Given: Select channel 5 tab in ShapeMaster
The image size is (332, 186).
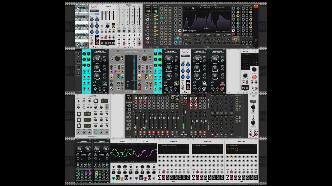Looking at the screenshot, I should point(193,7).
